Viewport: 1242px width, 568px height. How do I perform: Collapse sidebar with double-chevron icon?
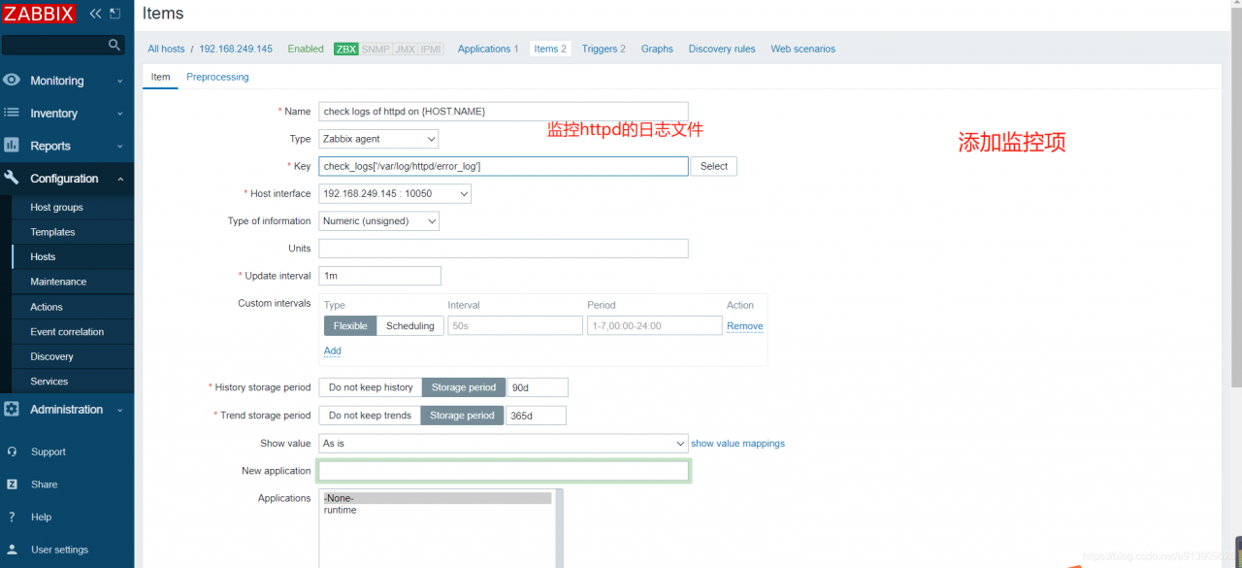coord(95,14)
